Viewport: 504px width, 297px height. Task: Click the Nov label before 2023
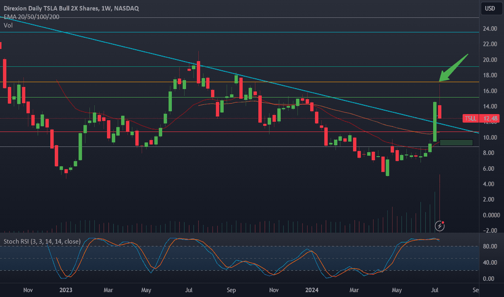tap(28, 290)
